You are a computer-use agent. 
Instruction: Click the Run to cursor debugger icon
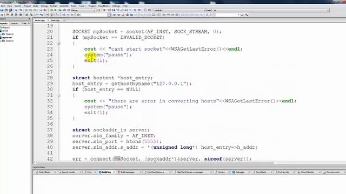[x=109, y=10]
